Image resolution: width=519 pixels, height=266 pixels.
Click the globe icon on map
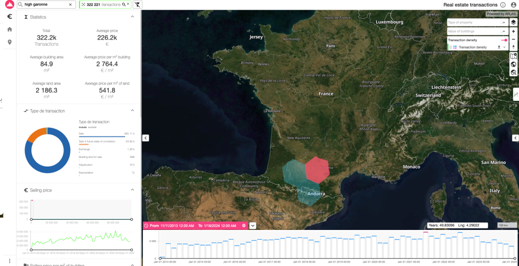[513, 64]
